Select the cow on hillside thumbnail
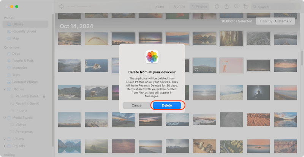 tap(97, 93)
